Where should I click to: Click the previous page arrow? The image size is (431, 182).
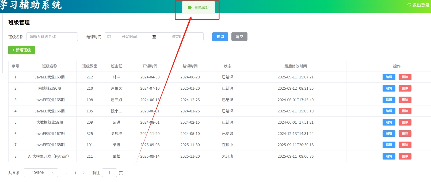[67, 173]
